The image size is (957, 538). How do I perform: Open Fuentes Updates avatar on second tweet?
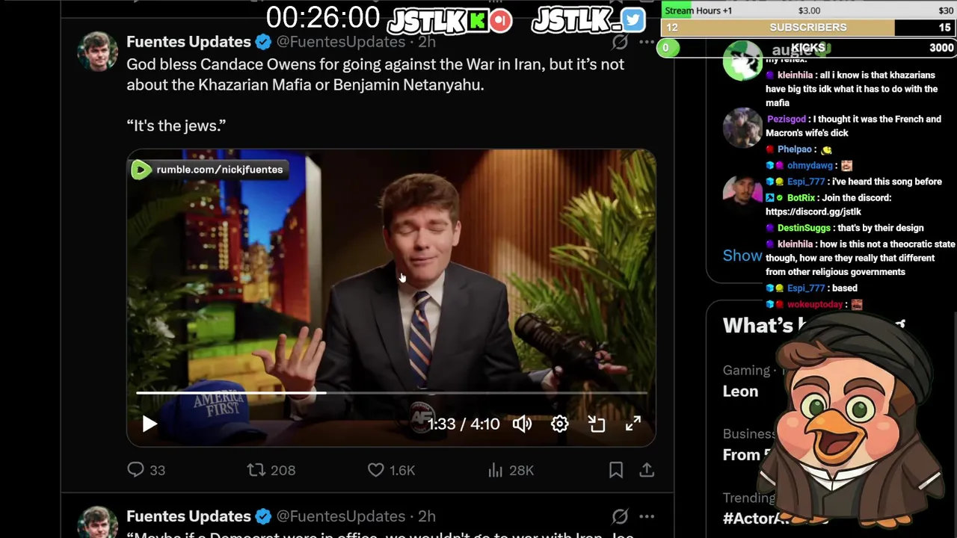[x=98, y=522]
